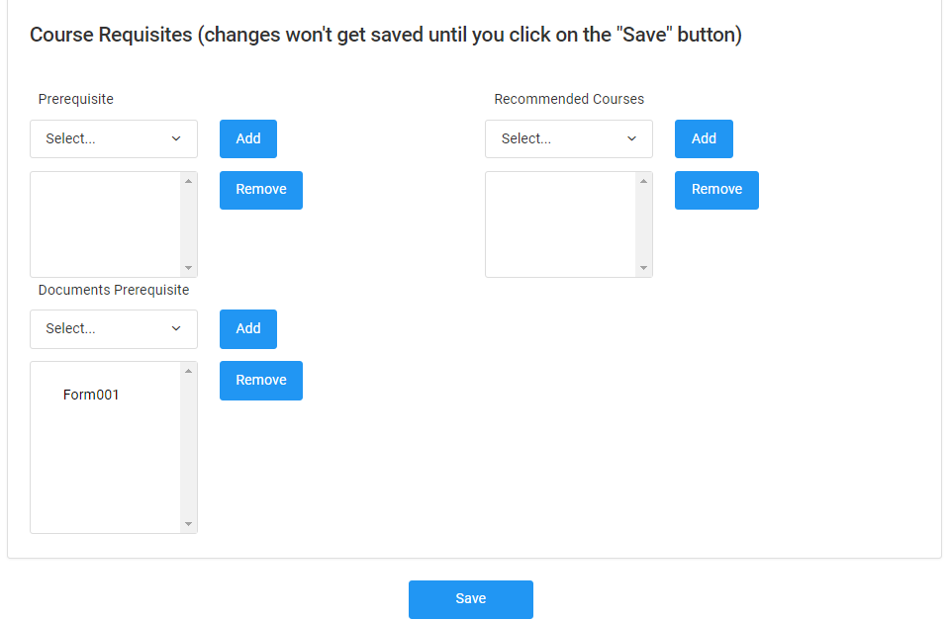Click Add for Recommended Courses
Viewport: 948px width, 620px height.
pyautogui.click(x=704, y=139)
